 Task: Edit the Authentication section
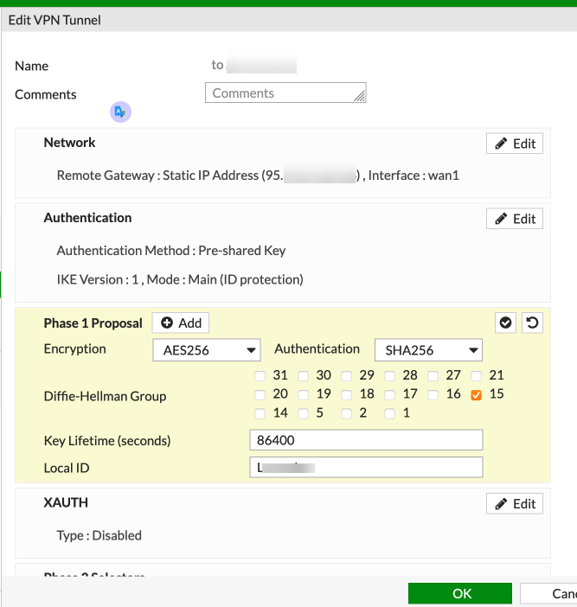pos(515,219)
